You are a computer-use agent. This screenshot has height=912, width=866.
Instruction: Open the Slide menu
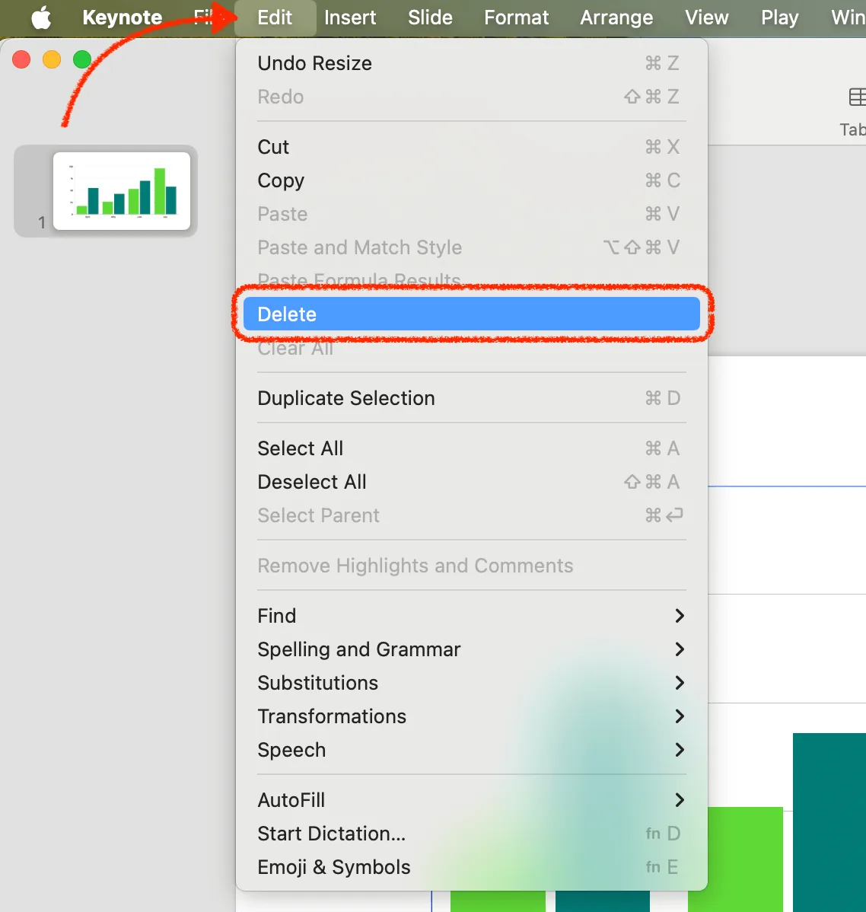pyautogui.click(x=430, y=18)
